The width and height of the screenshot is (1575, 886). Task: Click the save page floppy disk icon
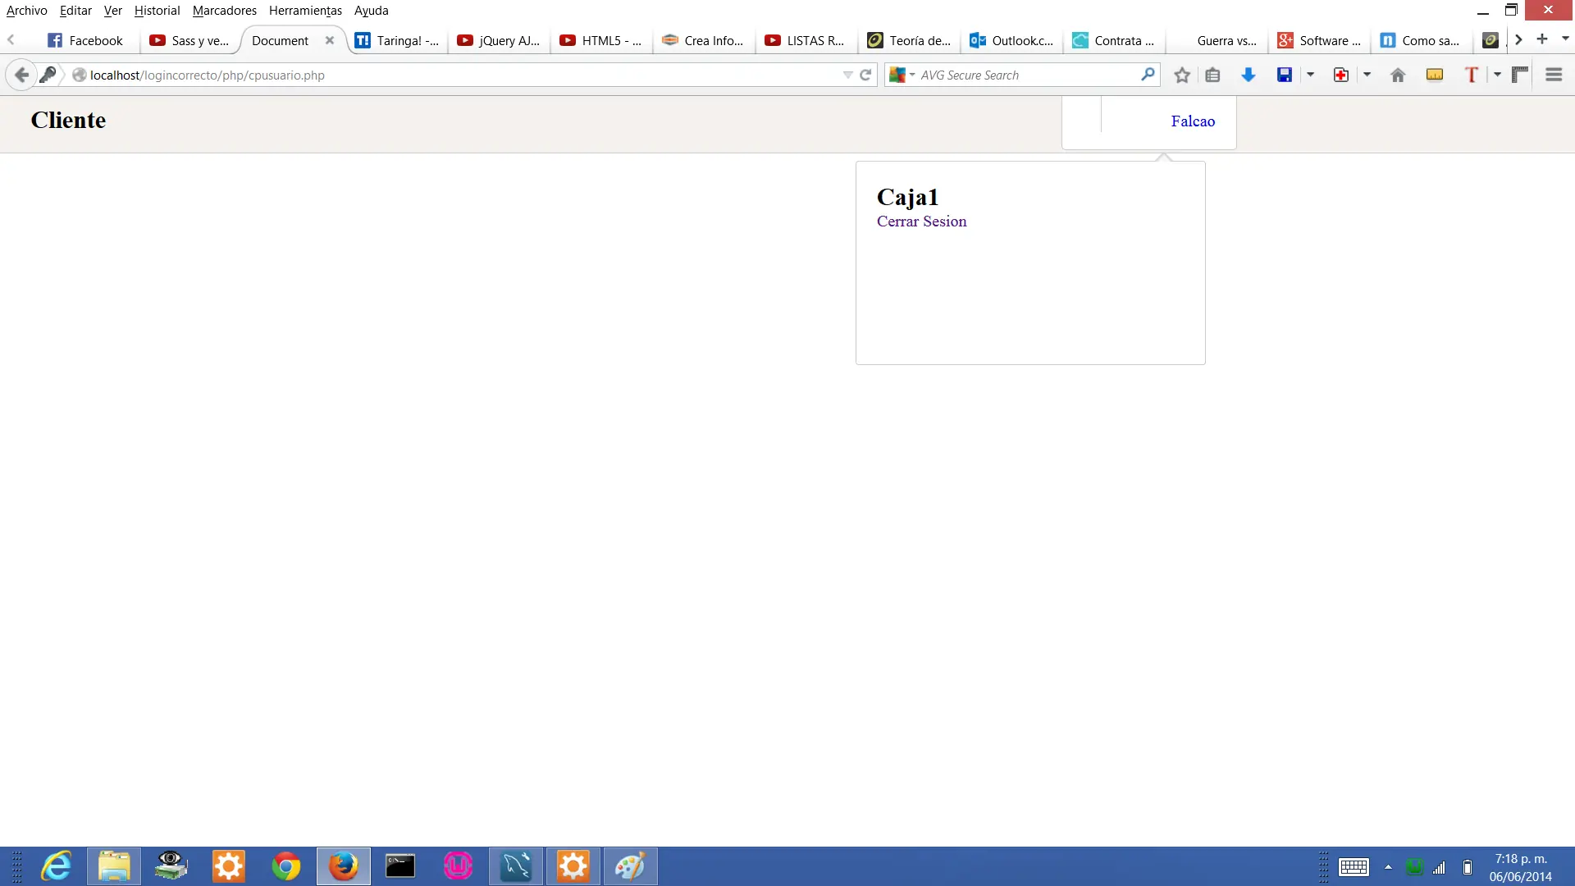pyautogui.click(x=1284, y=75)
